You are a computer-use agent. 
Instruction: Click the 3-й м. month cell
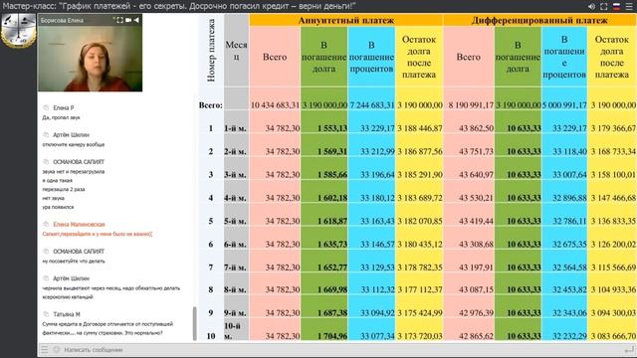(x=235, y=175)
